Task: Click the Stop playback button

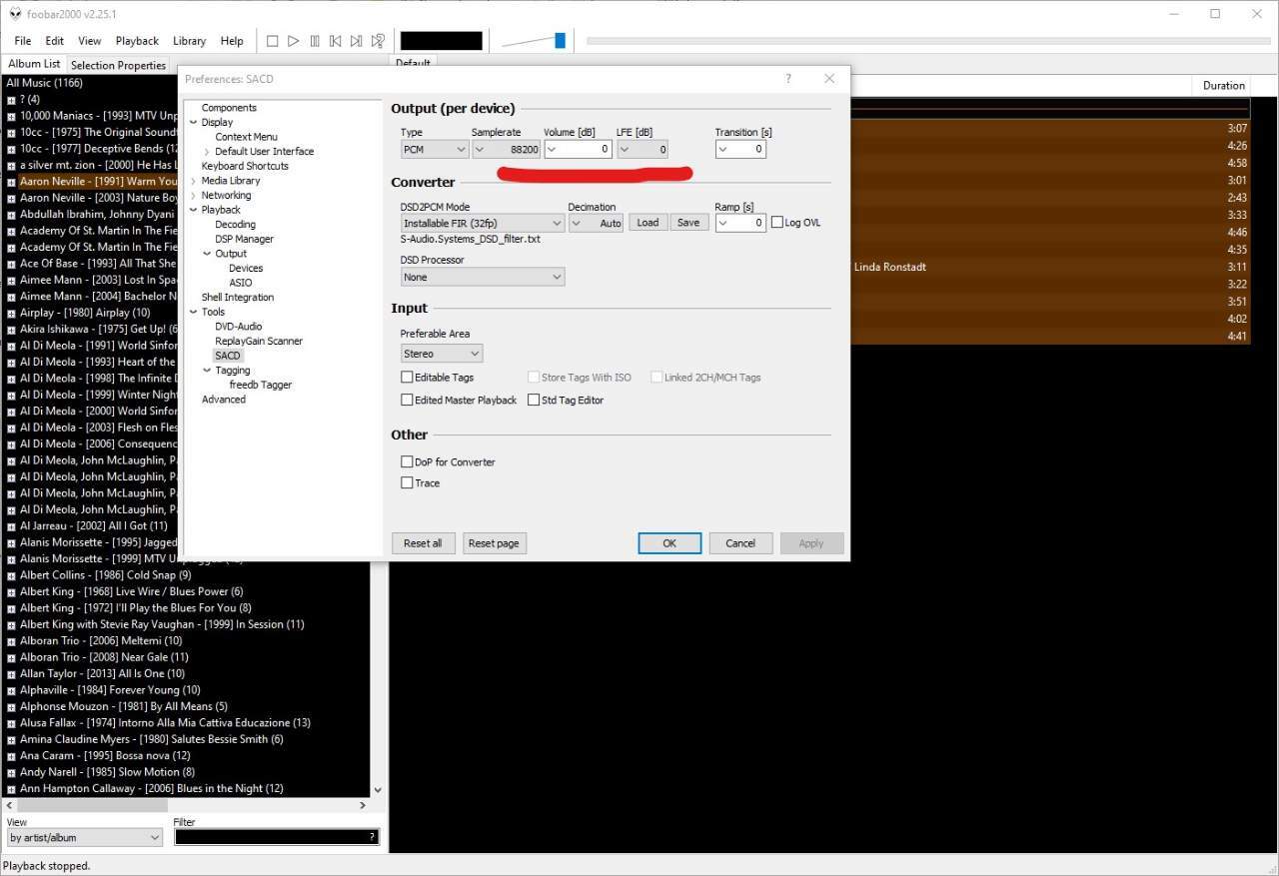Action: pos(272,41)
